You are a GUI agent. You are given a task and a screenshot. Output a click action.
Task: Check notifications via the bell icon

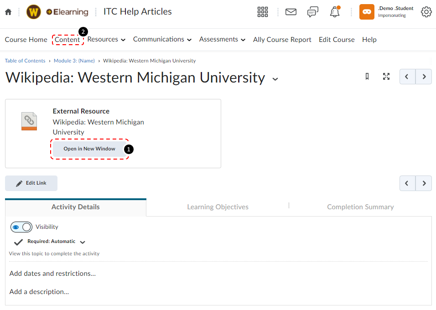pyautogui.click(x=334, y=12)
